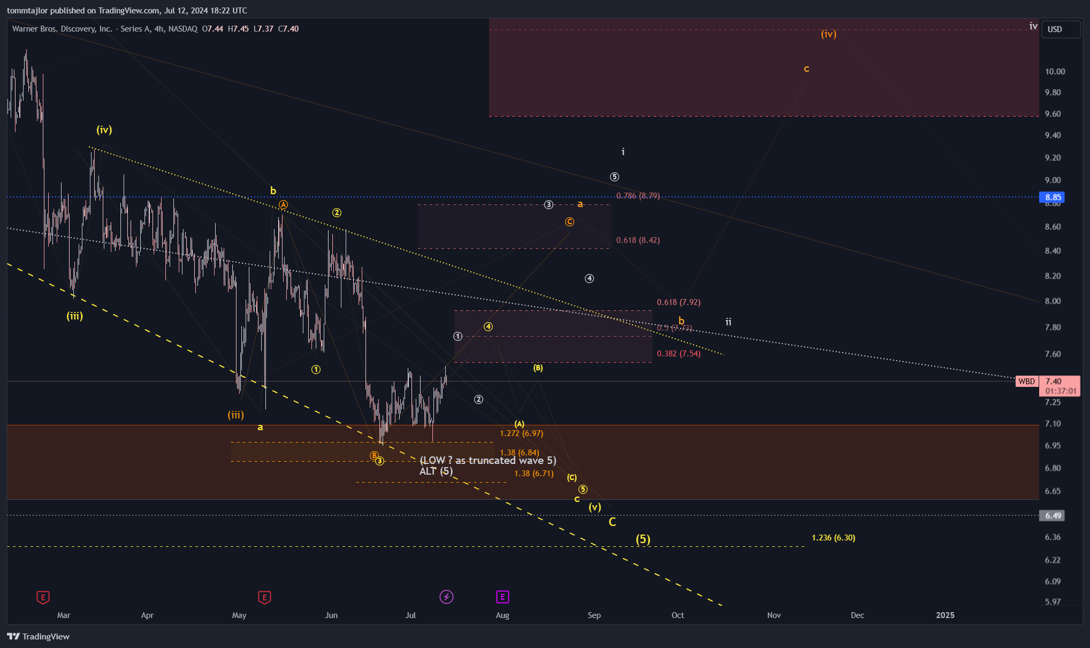This screenshot has width=1090, height=648.
Task: Select the white 'i' wave label
Action: (x=623, y=152)
